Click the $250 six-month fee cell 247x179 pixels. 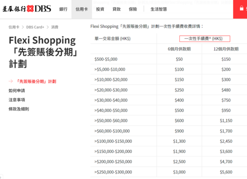click(x=179, y=90)
